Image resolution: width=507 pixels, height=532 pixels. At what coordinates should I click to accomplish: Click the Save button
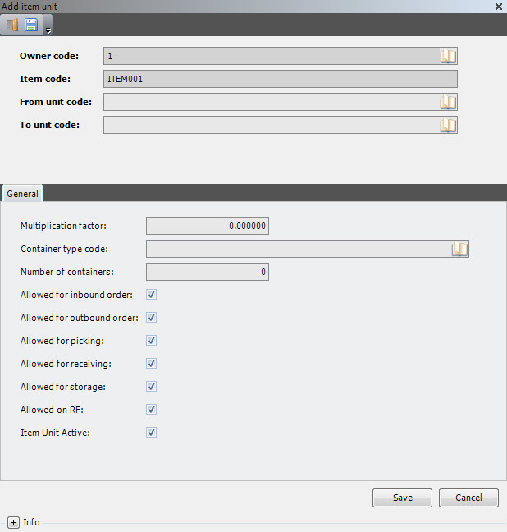tap(402, 498)
